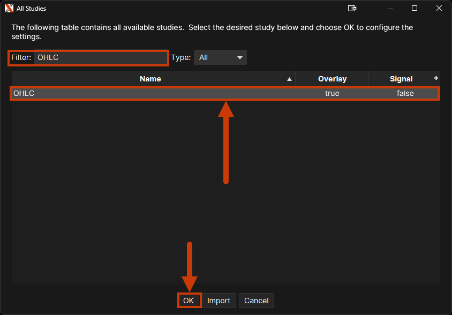Click the Overlay value true for OHLC
The image size is (452, 315).
click(332, 93)
